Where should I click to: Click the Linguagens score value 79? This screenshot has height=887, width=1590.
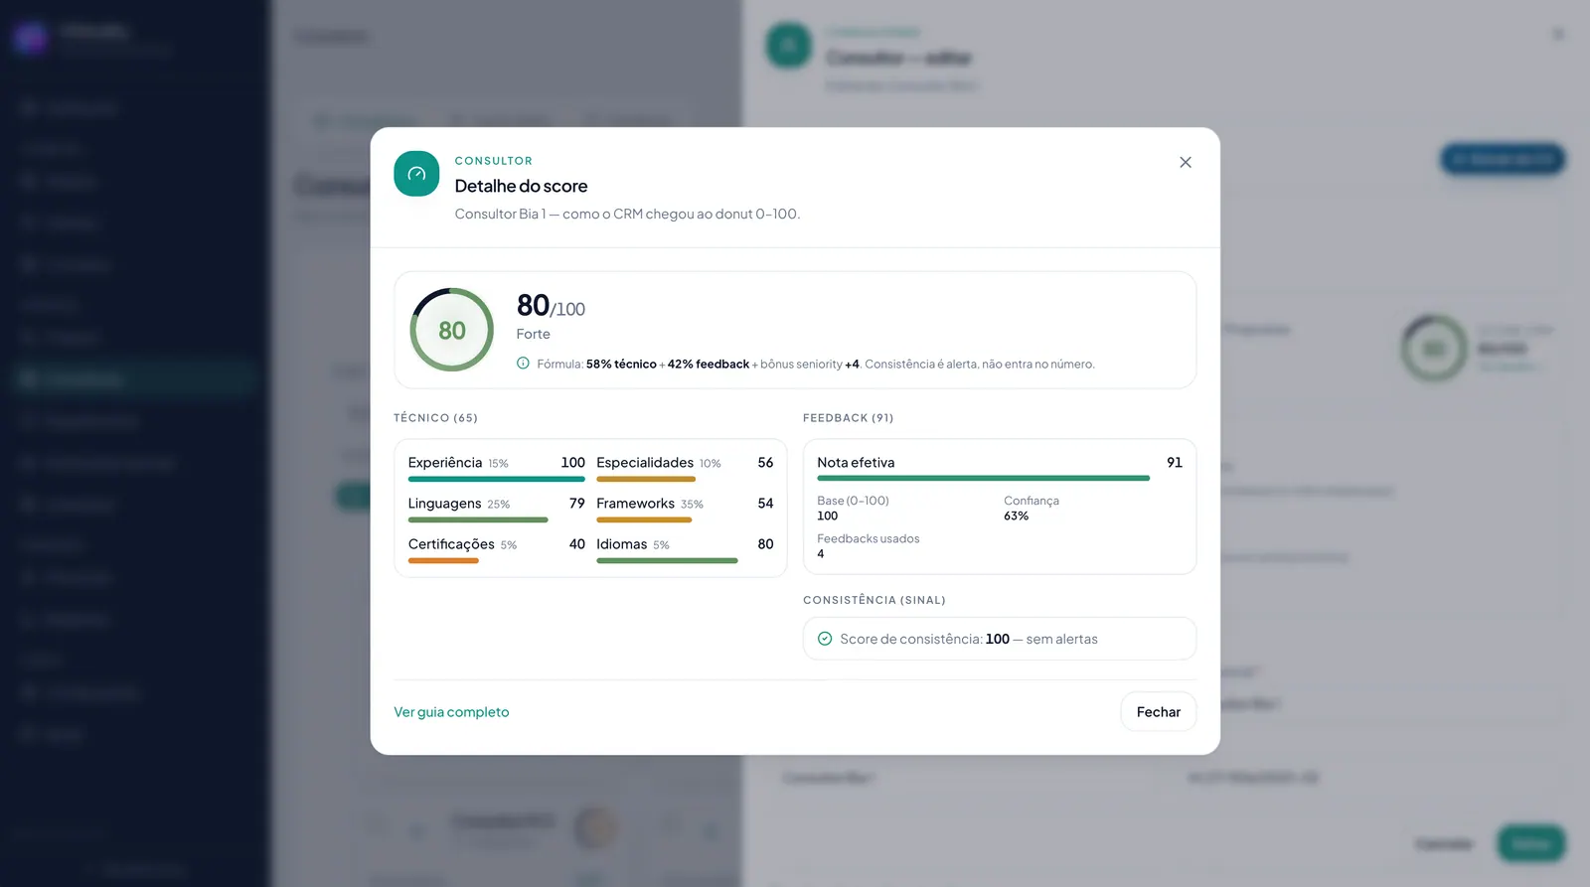[577, 504]
